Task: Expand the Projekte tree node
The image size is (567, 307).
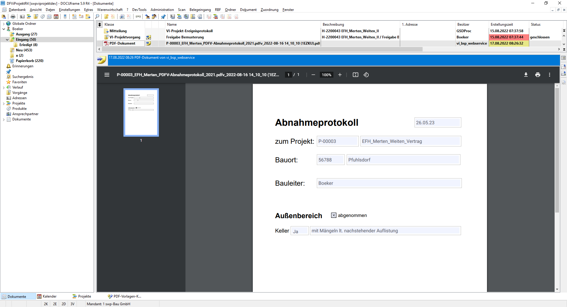Action: (x=4, y=103)
